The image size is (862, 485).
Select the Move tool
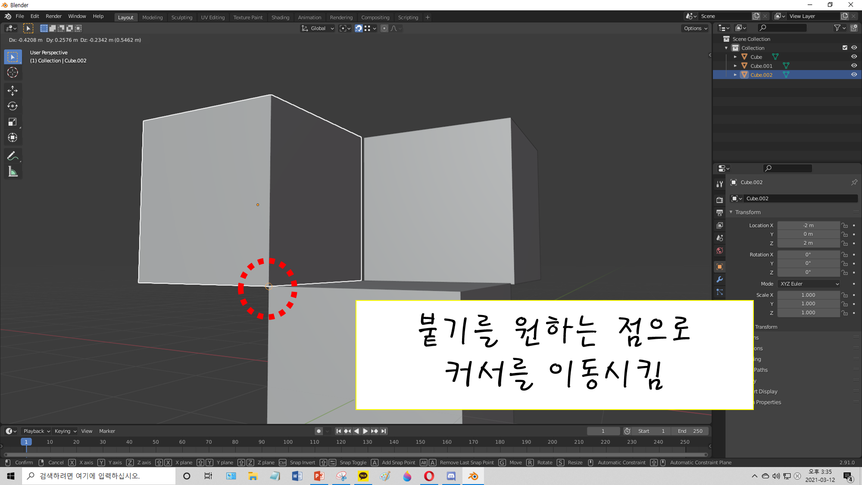click(12, 91)
